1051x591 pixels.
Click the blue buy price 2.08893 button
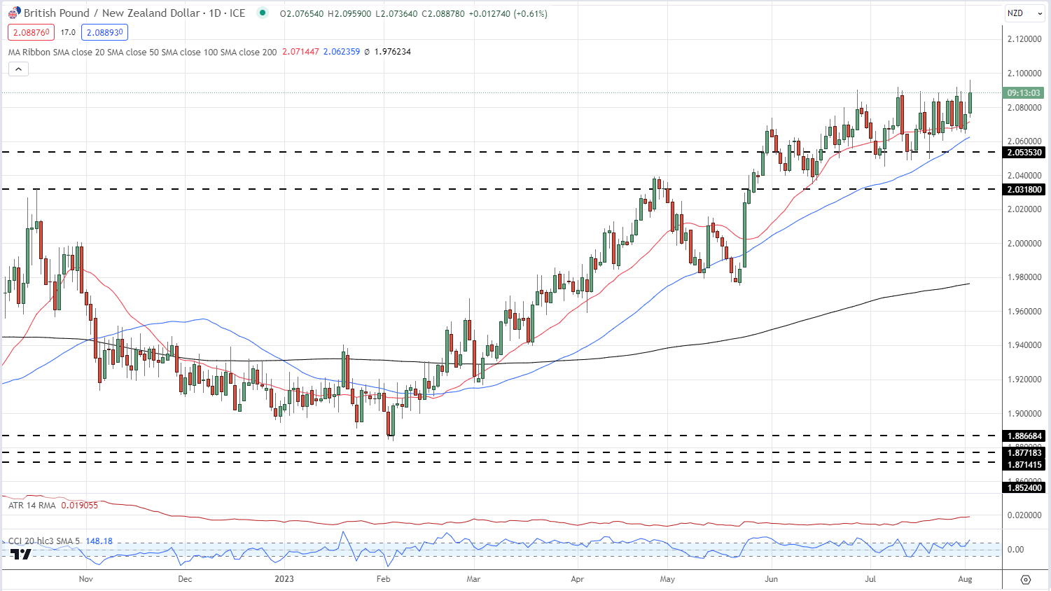[104, 32]
